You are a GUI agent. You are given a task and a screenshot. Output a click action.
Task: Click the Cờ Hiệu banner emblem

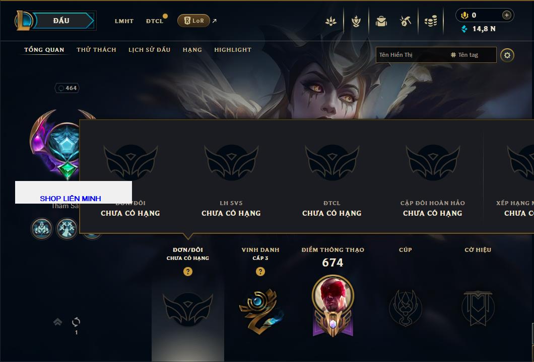478,308
